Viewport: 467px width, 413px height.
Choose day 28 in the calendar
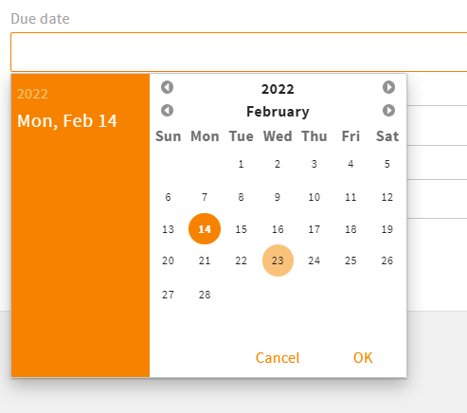(x=205, y=295)
